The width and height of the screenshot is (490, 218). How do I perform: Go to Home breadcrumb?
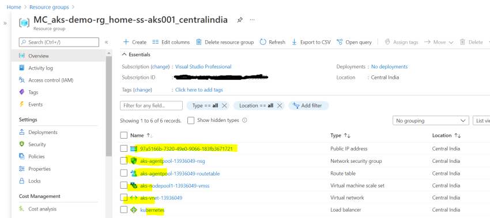tap(14, 7)
